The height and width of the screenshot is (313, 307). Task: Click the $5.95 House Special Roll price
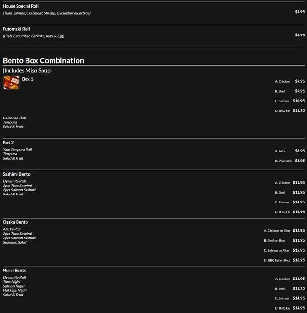(x=299, y=12)
